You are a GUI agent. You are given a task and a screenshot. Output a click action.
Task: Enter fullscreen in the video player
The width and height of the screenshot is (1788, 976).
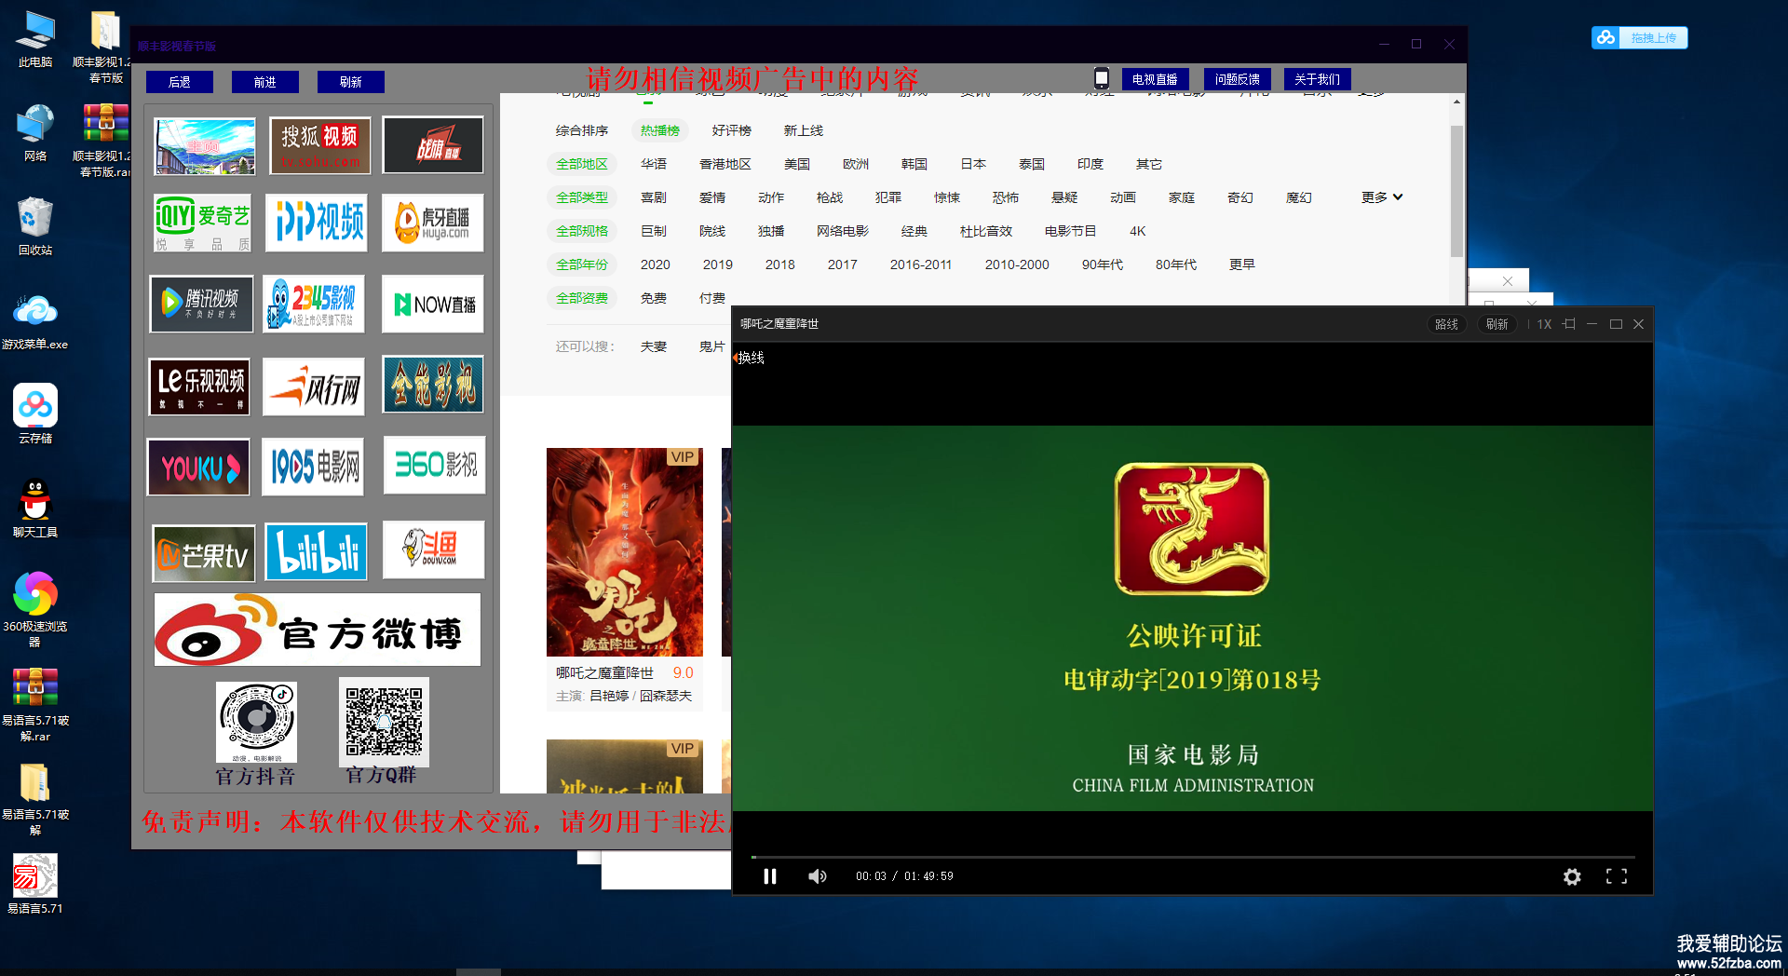[1617, 876]
